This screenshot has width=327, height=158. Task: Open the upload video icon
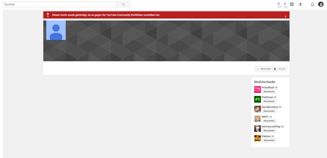click(301, 4)
